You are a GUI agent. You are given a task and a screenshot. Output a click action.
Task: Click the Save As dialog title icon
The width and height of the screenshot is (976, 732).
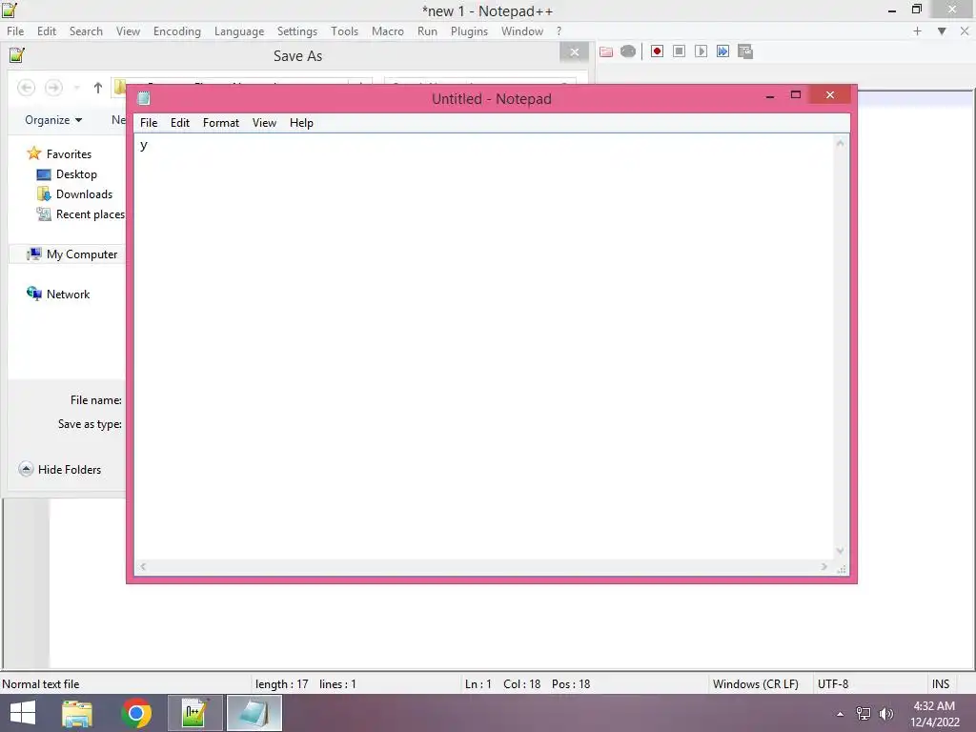click(x=17, y=55)
